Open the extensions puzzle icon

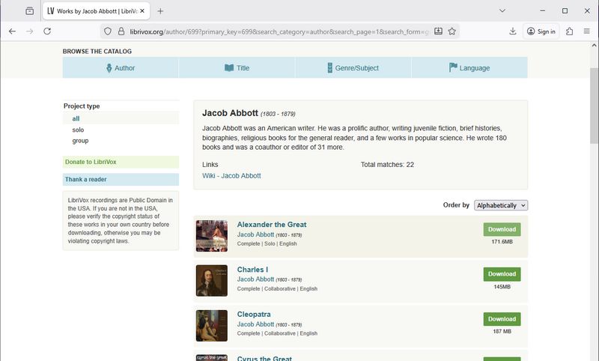(x=570, y=31)
